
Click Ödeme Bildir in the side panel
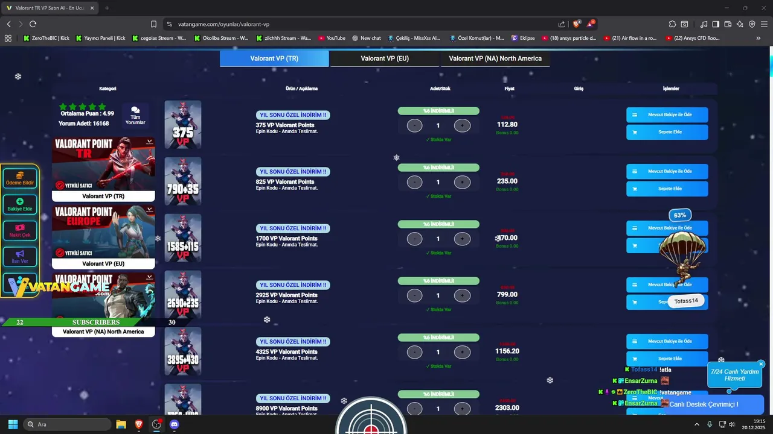point(20,178)
